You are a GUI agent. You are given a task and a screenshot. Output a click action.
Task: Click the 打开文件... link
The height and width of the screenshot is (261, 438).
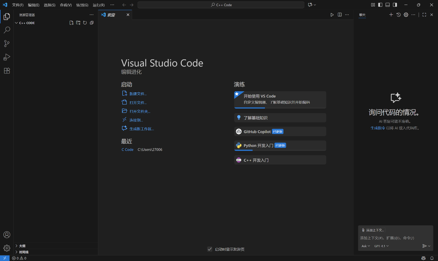[x=138, y=103]
